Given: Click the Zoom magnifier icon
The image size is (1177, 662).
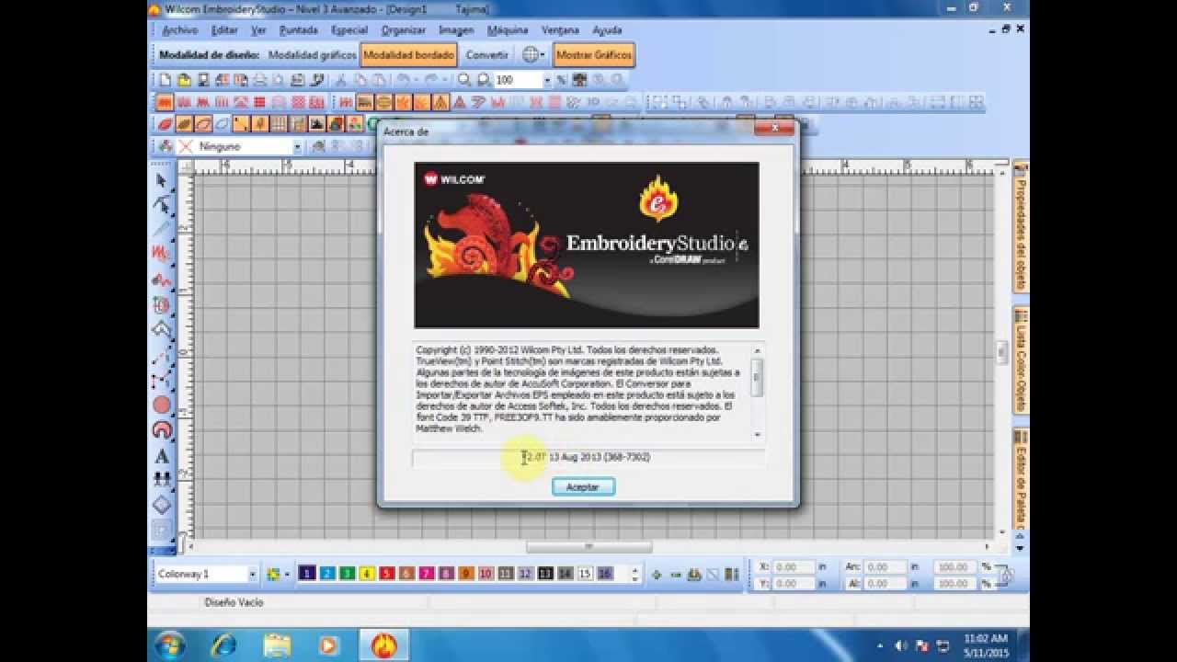Looking at the screenshot, I should tap(464, 80).
